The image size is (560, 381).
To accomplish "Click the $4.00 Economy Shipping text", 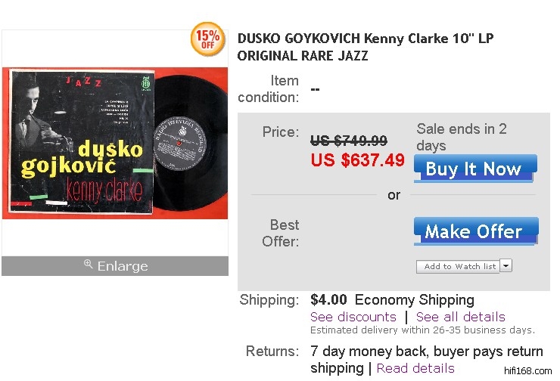I will [392, 300].
